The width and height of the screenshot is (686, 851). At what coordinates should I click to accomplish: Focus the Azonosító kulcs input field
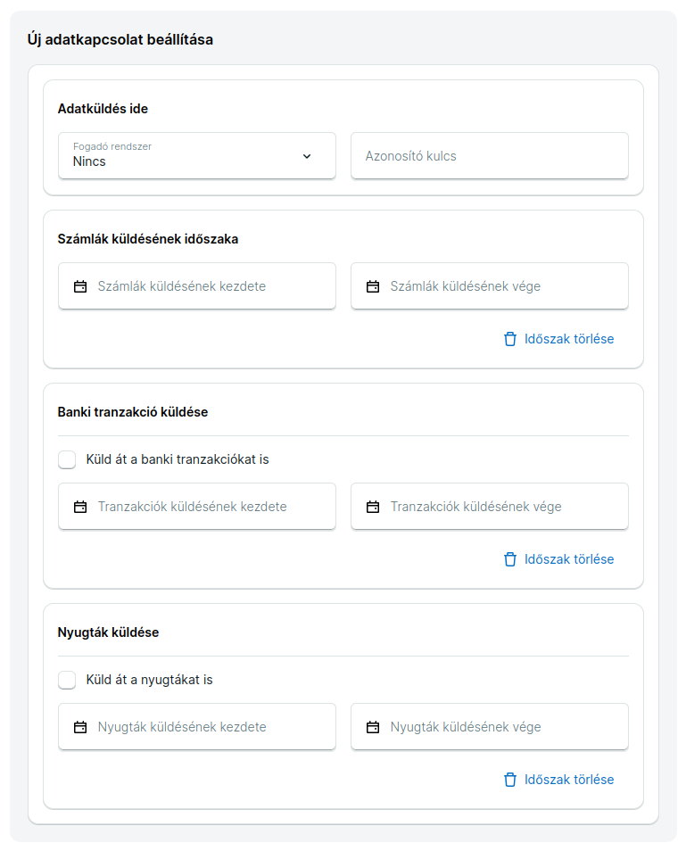click(x=489, y=156)
